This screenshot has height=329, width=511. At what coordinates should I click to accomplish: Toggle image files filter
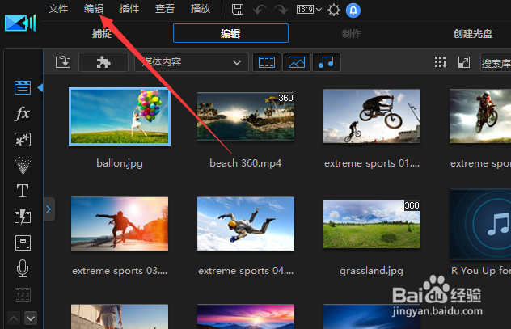point(297,62)
